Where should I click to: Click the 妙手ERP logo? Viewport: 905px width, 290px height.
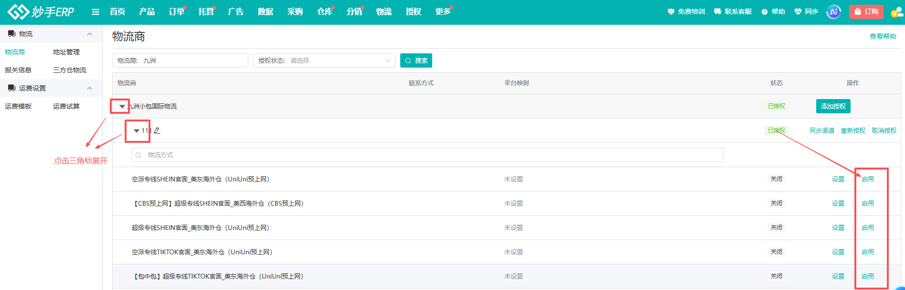pos(41,12)
